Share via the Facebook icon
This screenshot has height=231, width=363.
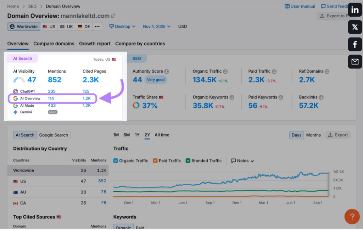(355, 45)
